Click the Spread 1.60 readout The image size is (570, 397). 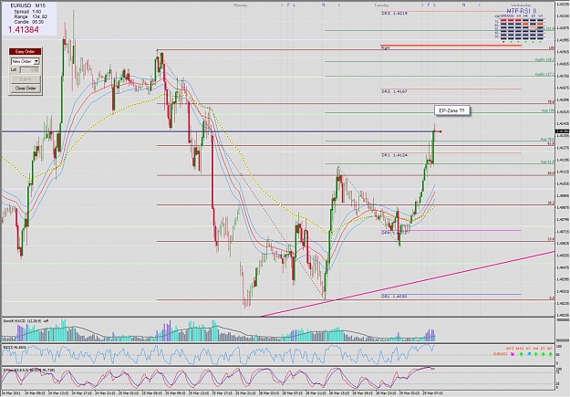click(27, 12)
